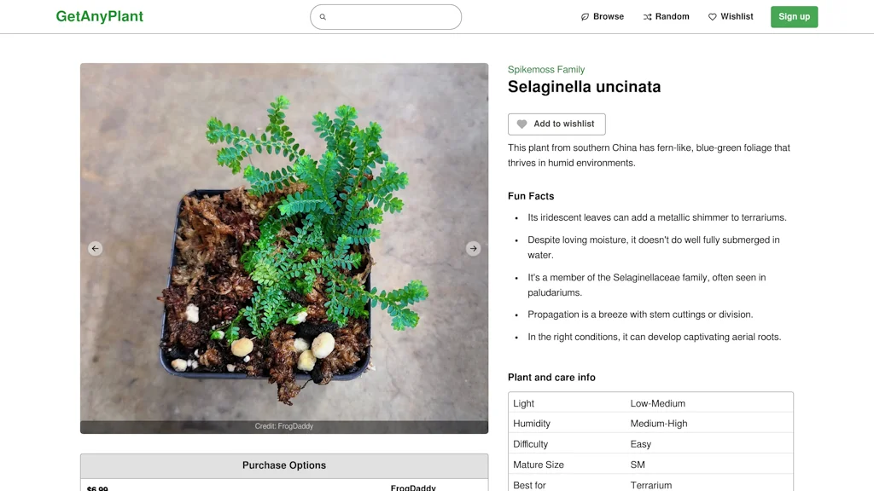Open Browse using the globe icon
This screenshot has height=491, width=874.
(x=584, y=16)
